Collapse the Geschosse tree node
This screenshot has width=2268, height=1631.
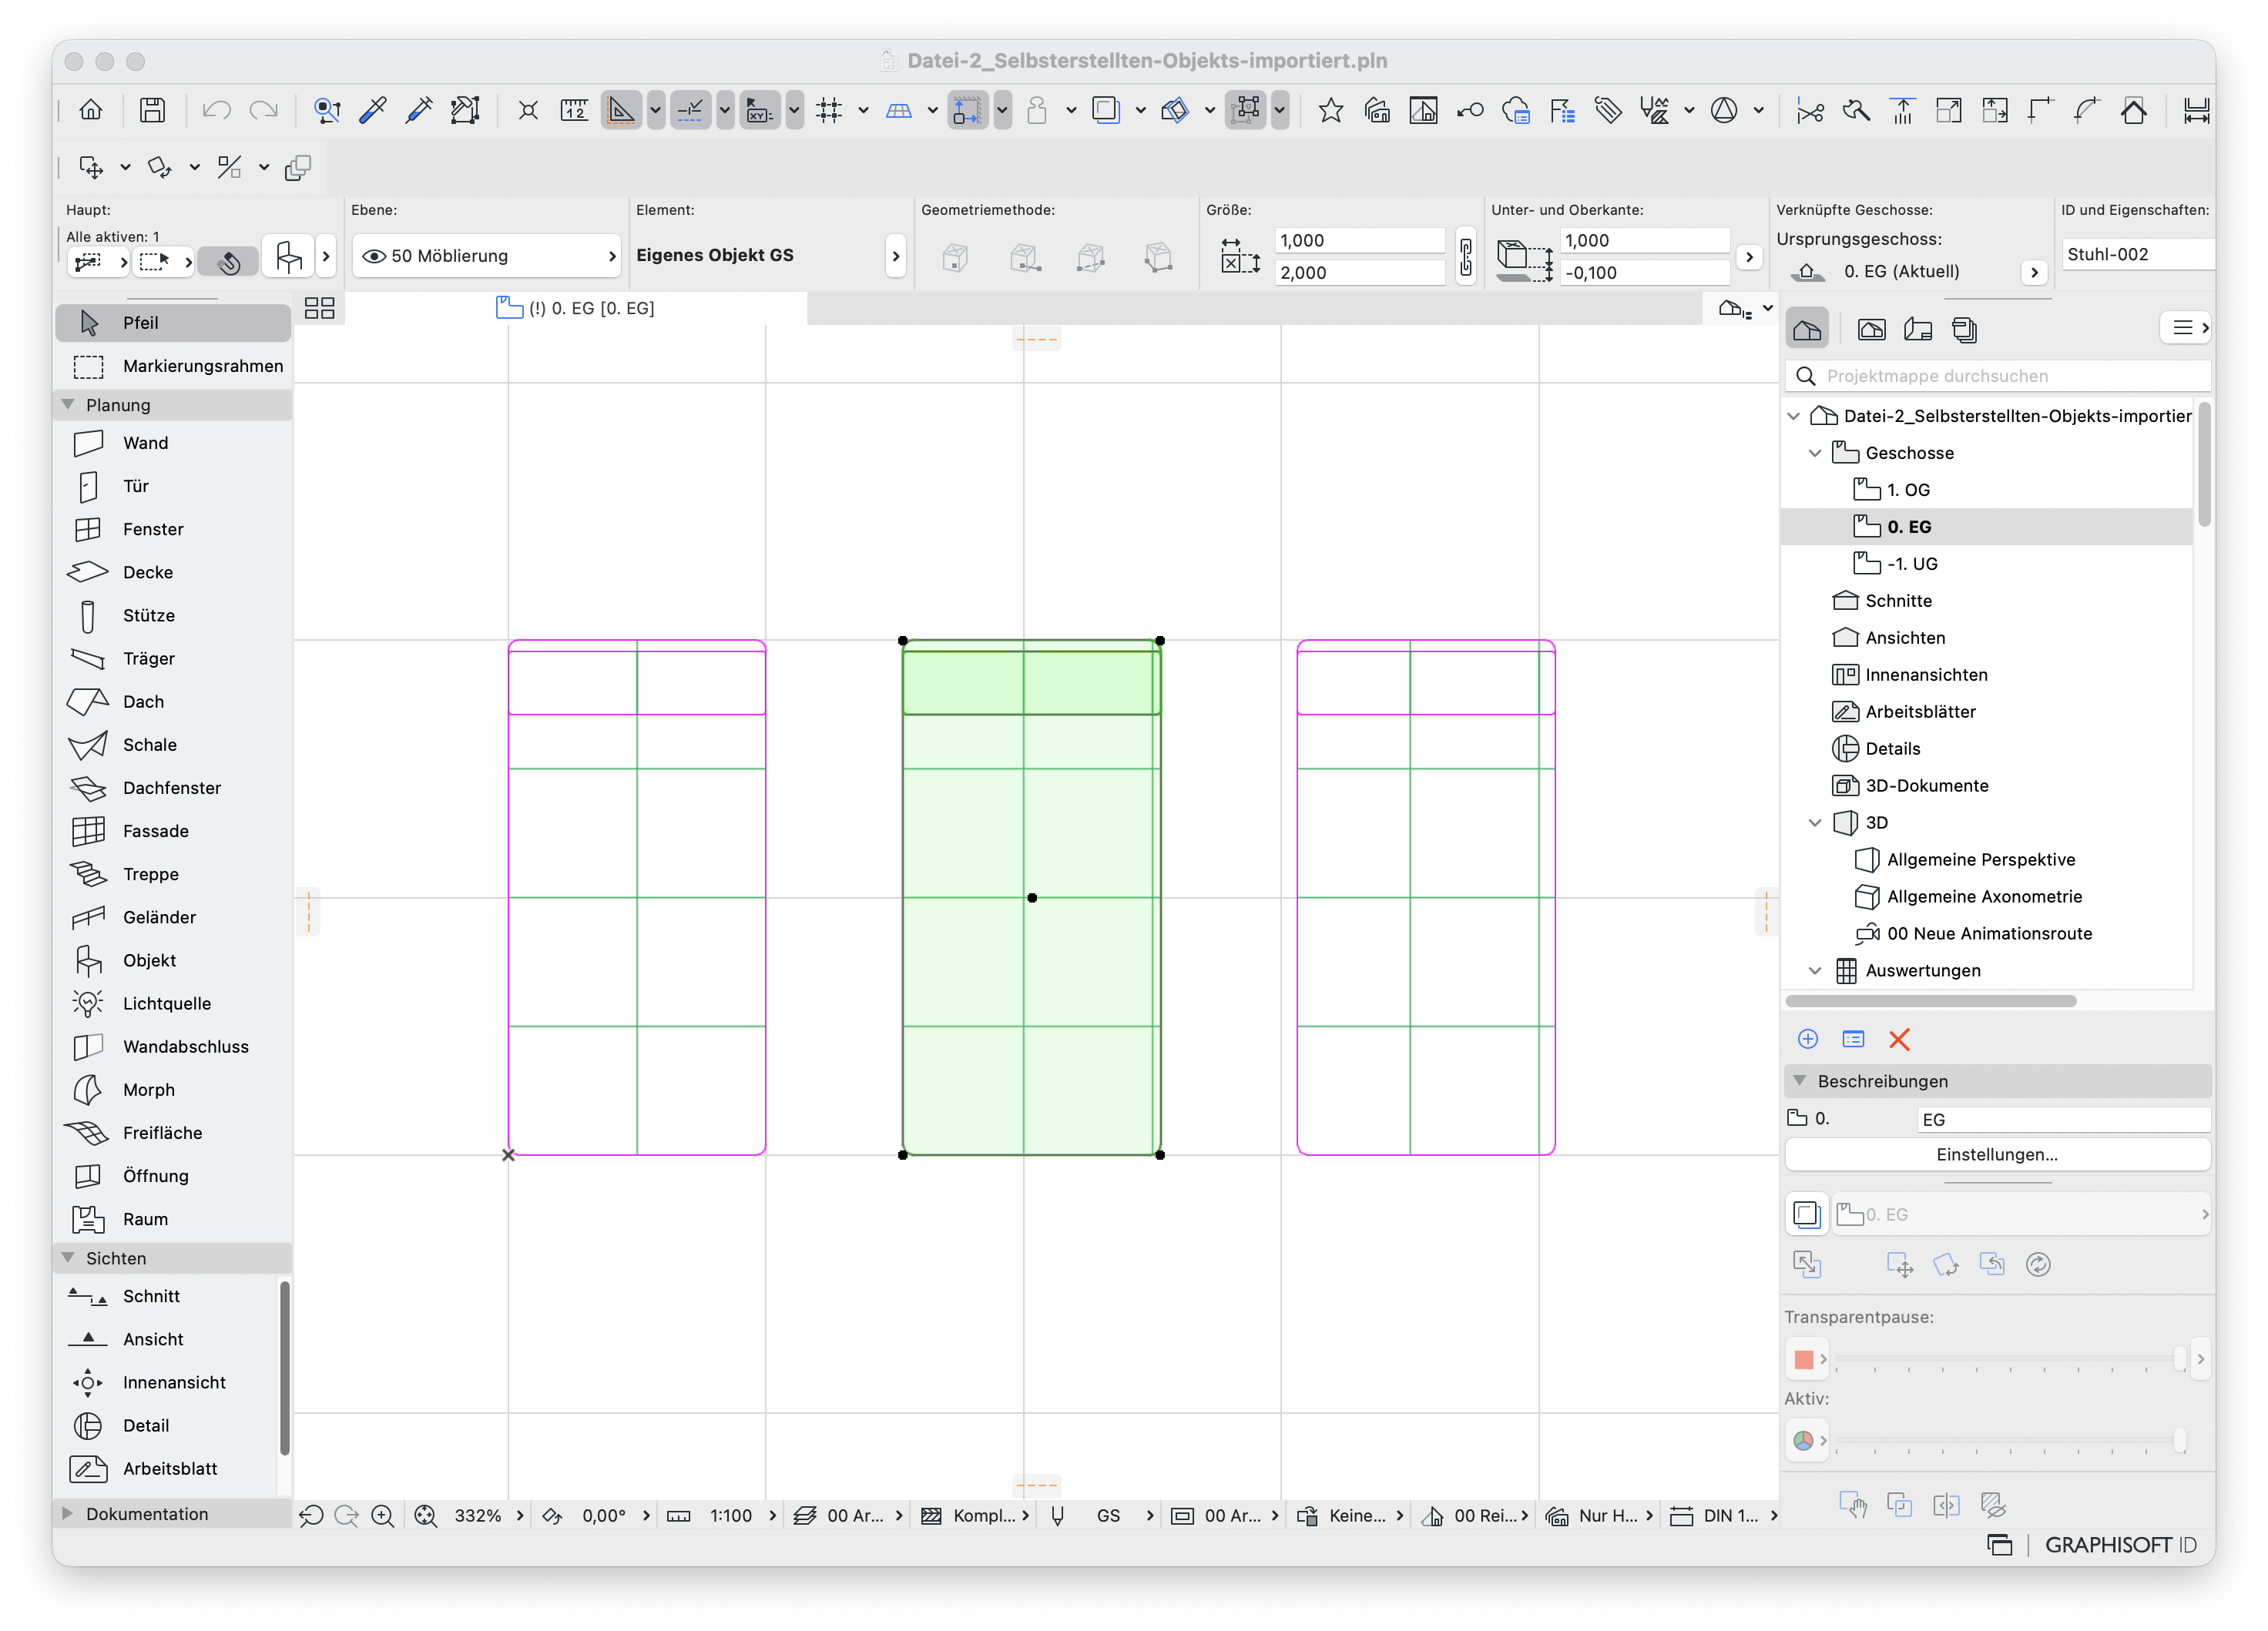point(1814,453)
